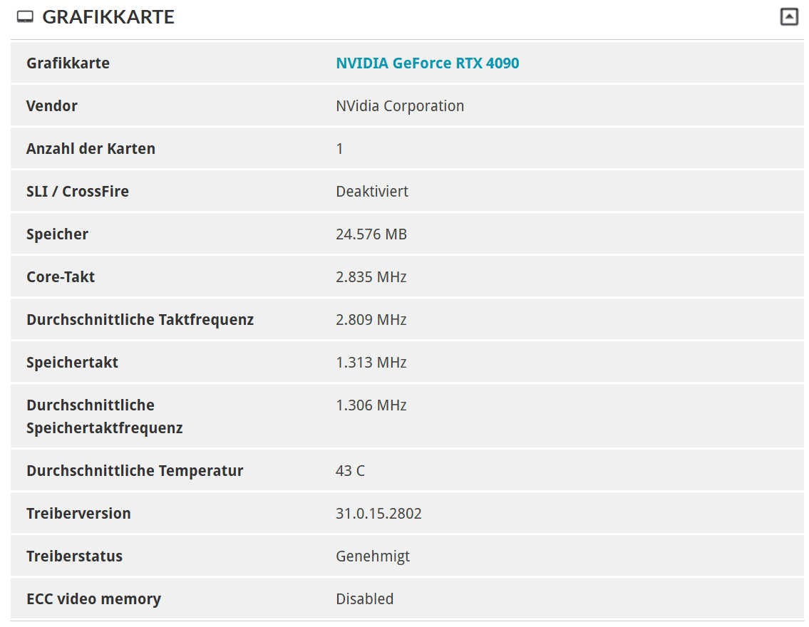Select the "Anzahl der Karten" label
The width and height of the screenshot is (809, 627).
(91, 148)
